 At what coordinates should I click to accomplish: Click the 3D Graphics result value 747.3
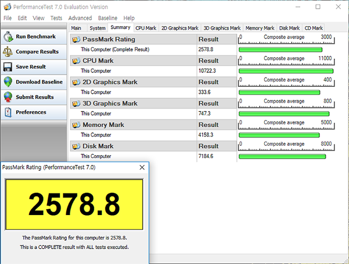204,114
